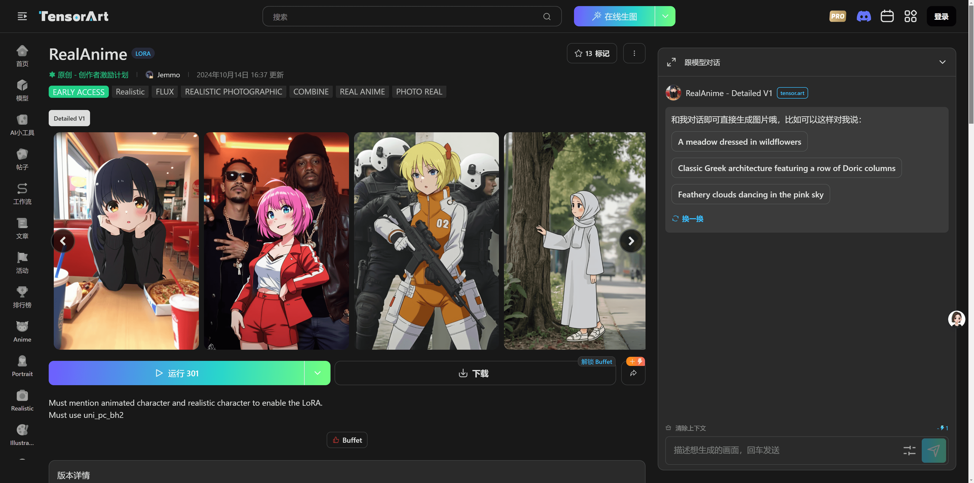The height and width of the screenshot is (483, 974).
Task: Start online image generation (在线生图)
Action: pos(614,16)
